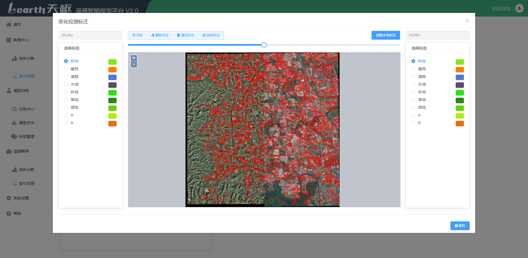Screen dimensions: 528x258
Task: Click the map zoom in plus icon
Action: pyautogui.click(x=134, y=58)
